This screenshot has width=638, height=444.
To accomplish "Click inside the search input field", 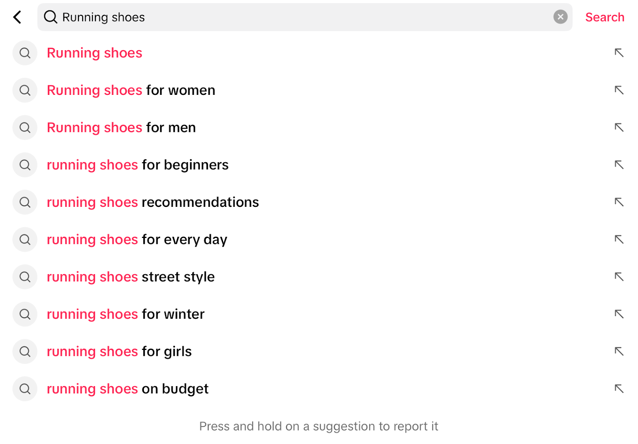I will click(x=279, y=17).
